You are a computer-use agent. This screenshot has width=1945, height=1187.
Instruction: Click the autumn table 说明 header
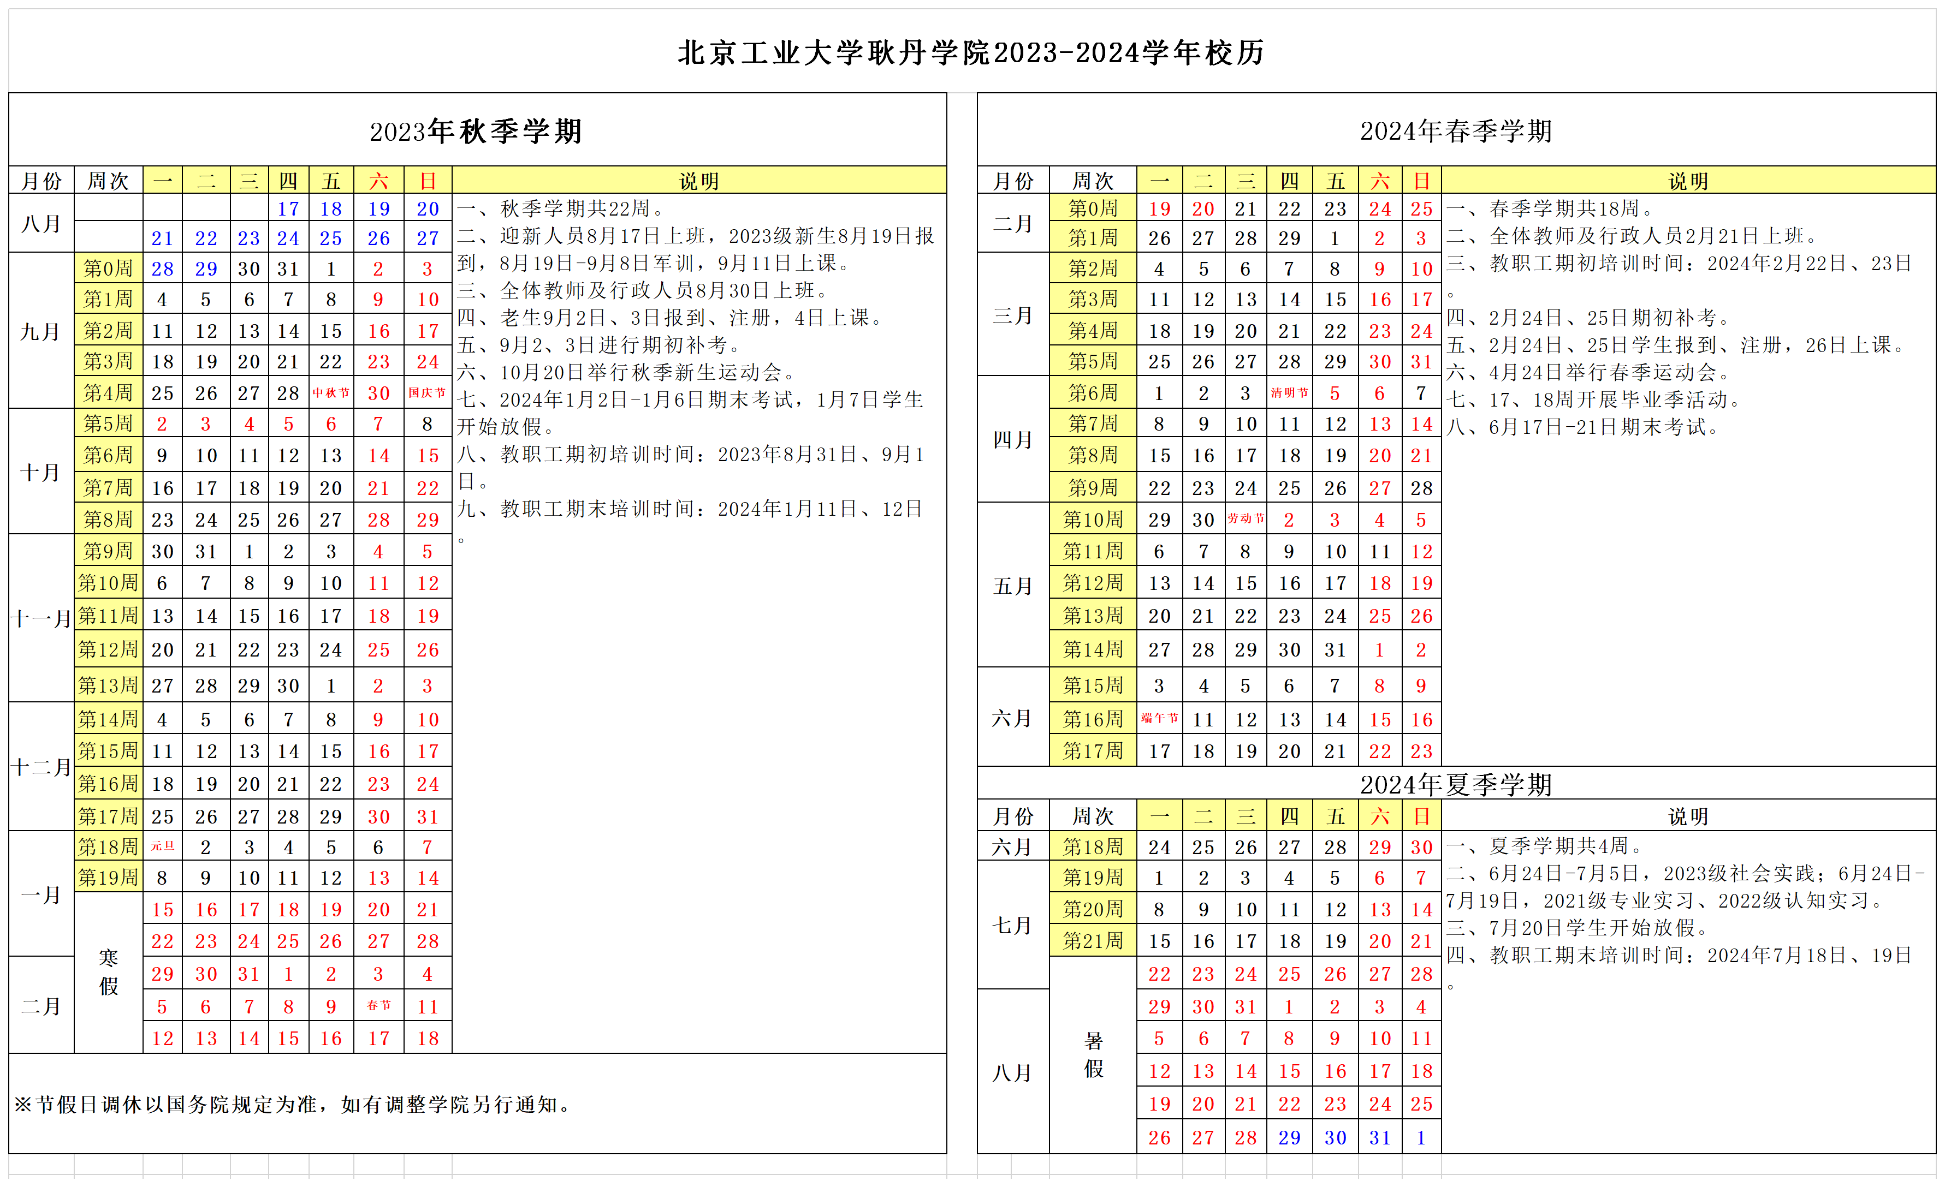pos(699,181)
